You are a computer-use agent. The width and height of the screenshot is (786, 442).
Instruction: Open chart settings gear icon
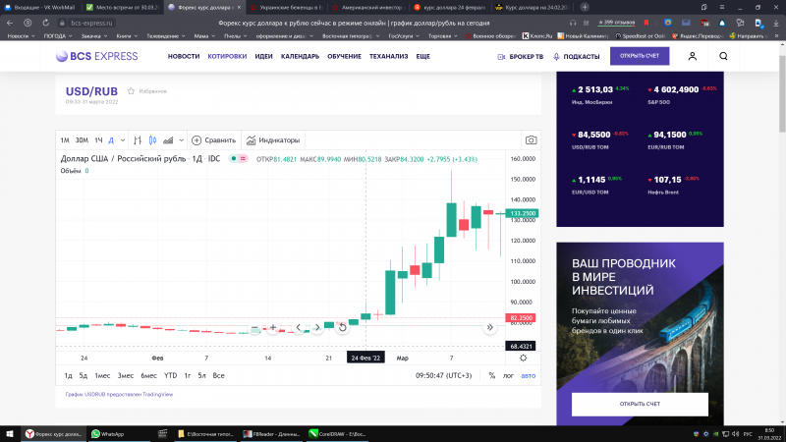coord(523,358)
